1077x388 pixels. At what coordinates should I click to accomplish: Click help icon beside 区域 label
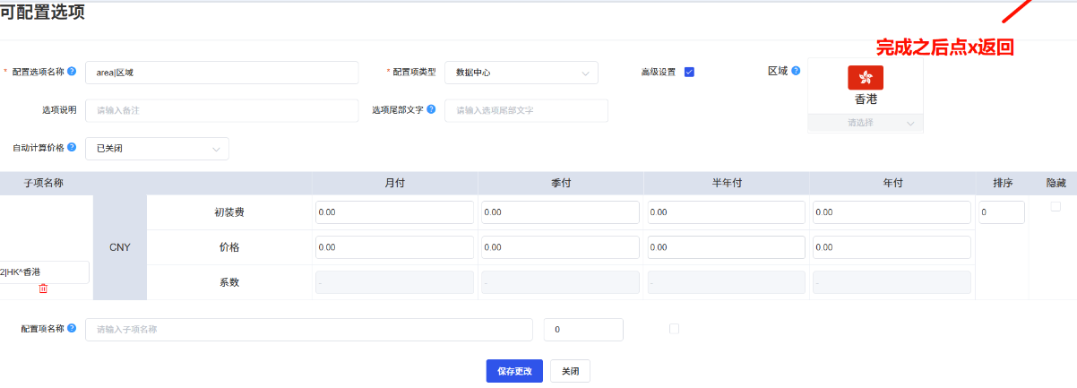[x=796, y=70]
